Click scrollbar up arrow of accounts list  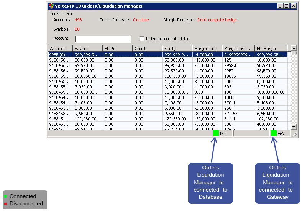click(294, 48)
